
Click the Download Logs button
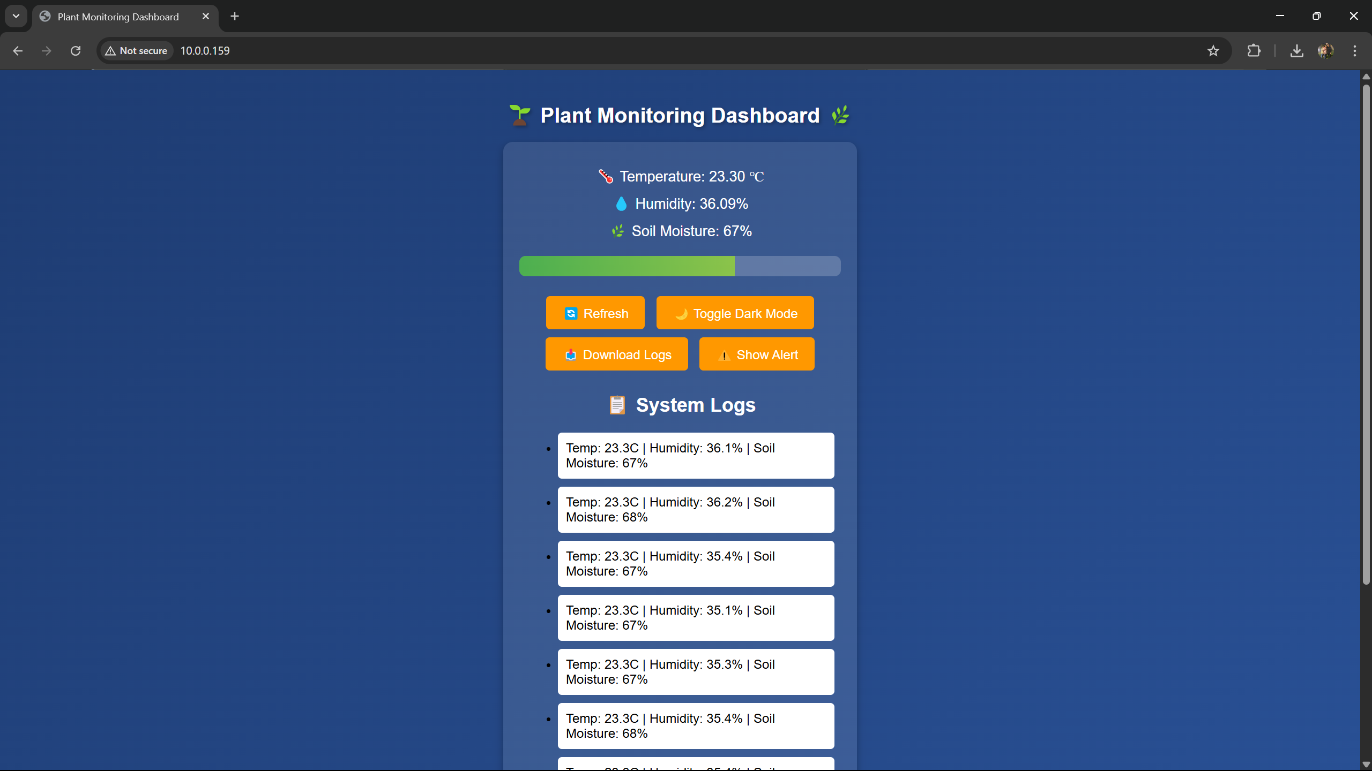click(616, 354)
